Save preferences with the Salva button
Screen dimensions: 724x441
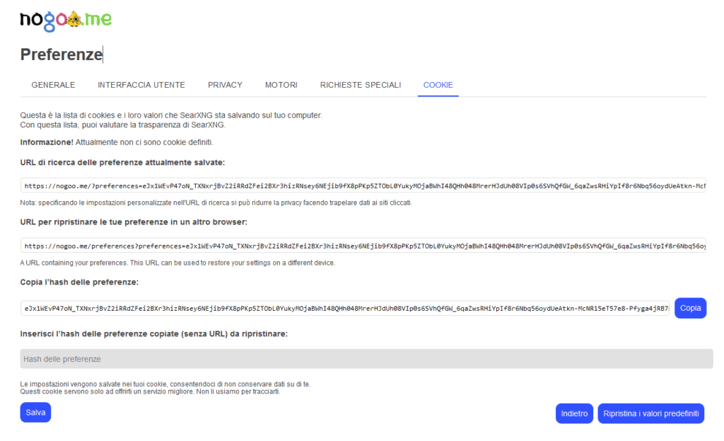35,413
